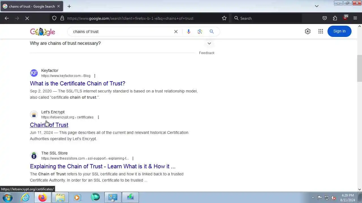Open 'Explaining the Chain of Trust' result link
The width and height of the screenshot is (362, 203).
tap(103, 166)
